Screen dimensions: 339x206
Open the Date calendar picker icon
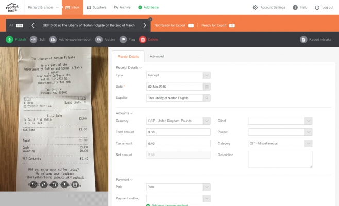[x=207, y=87]
